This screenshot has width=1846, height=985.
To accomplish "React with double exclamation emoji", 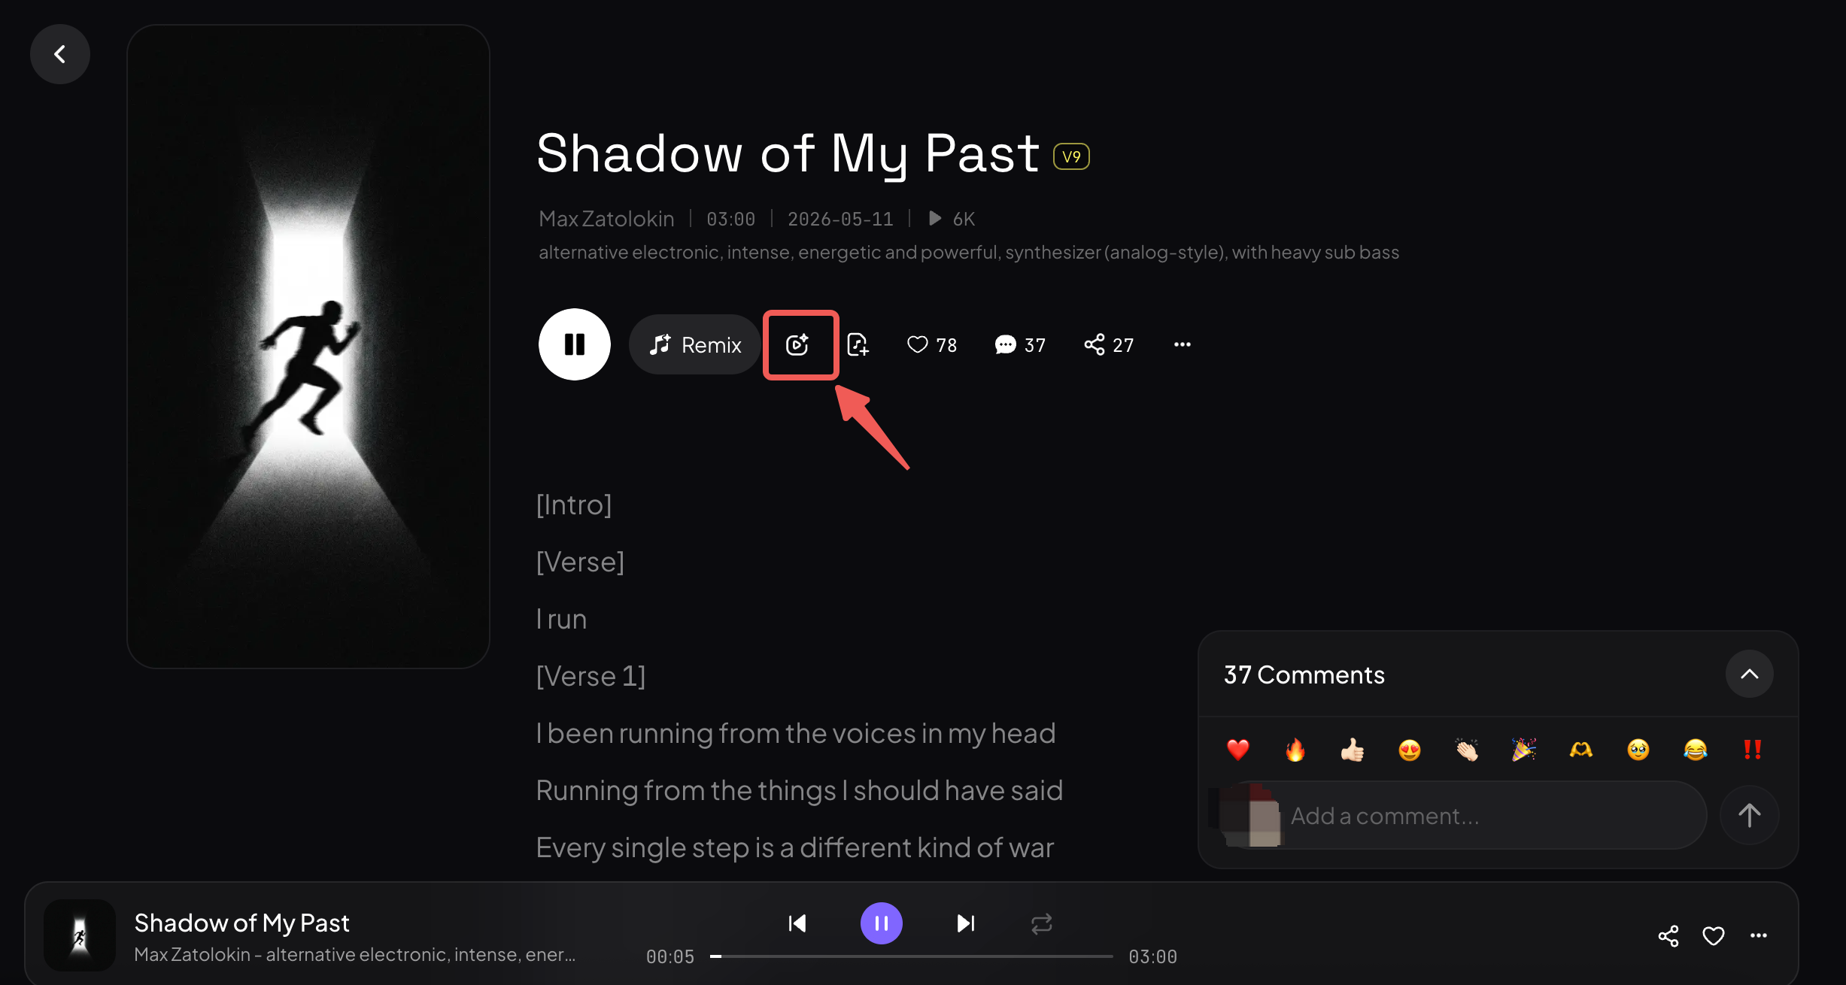I will coord(1753,750).
